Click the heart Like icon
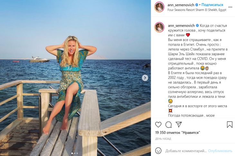 pyautogui.click(x=158, y=125)
